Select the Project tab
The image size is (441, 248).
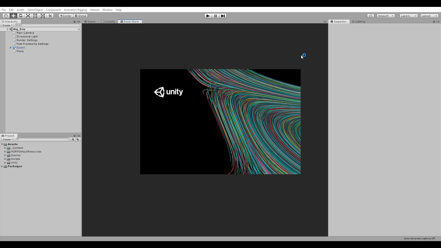point(8,136)
